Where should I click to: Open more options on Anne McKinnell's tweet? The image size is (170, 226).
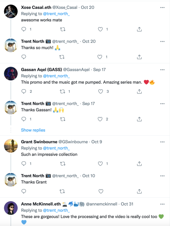162,204
